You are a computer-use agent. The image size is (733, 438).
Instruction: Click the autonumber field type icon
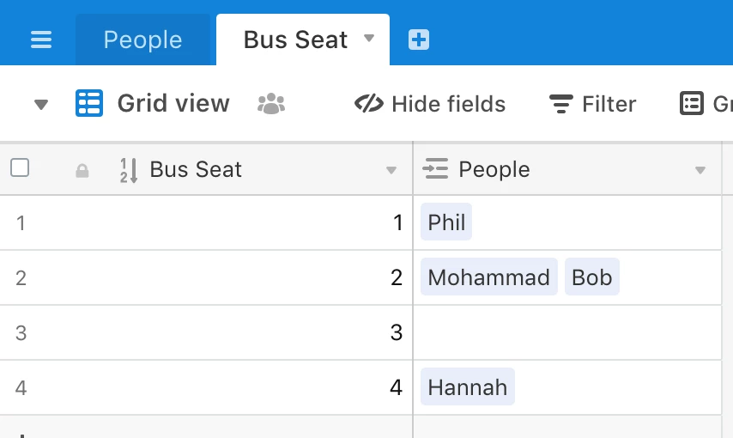point(128,170)
